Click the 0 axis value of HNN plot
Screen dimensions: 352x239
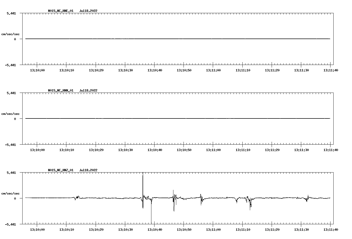(x=15, y=119)
